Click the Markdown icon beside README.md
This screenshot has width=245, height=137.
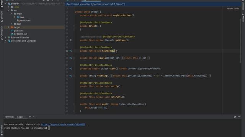[12, 34]
